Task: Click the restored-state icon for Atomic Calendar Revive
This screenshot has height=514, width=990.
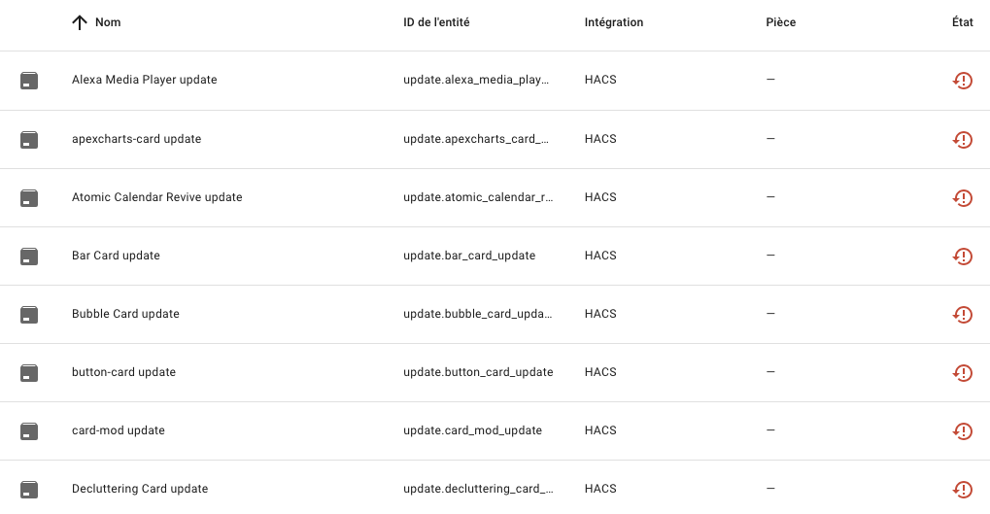Action: pyautogui.click(x=962, y=197)
